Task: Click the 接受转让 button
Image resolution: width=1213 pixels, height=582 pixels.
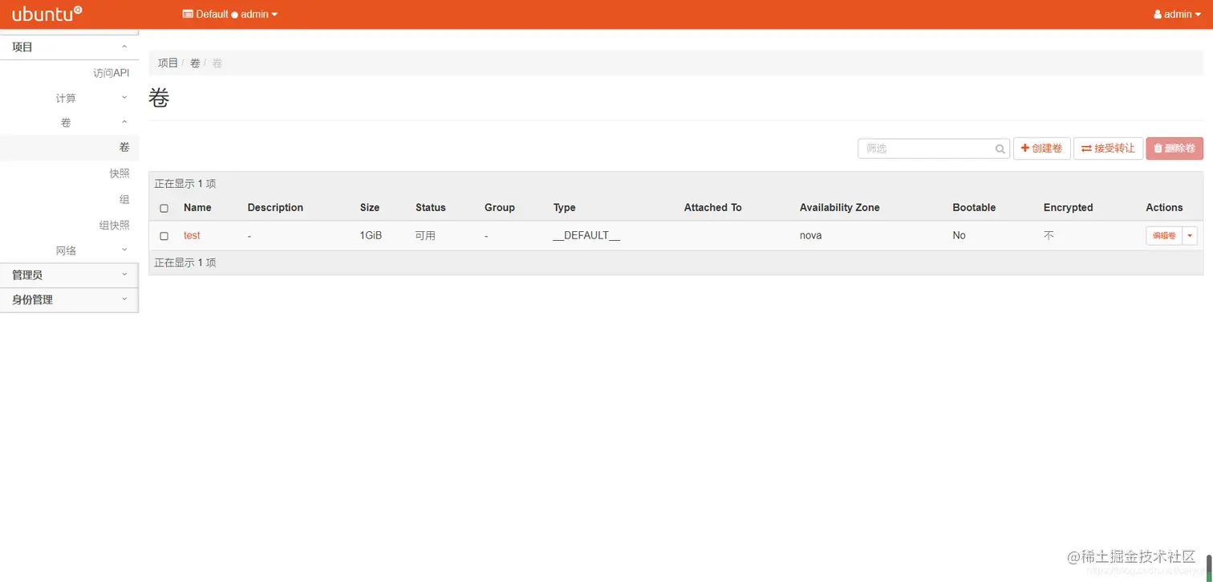Action: [1108, 149]
